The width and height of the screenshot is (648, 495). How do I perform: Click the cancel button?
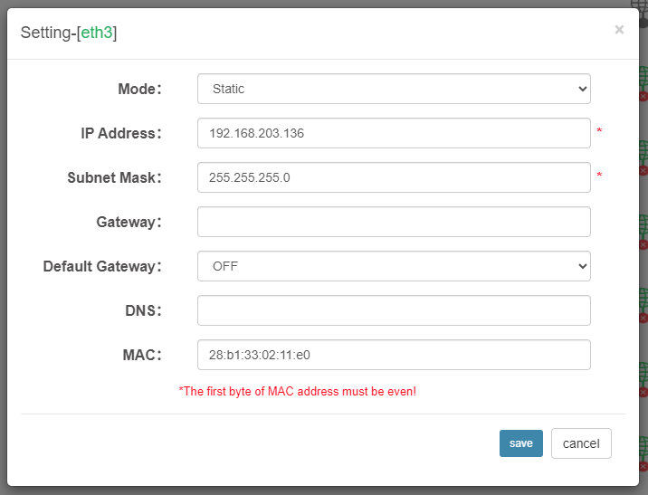pyautogui.click(x=581, y=443)
